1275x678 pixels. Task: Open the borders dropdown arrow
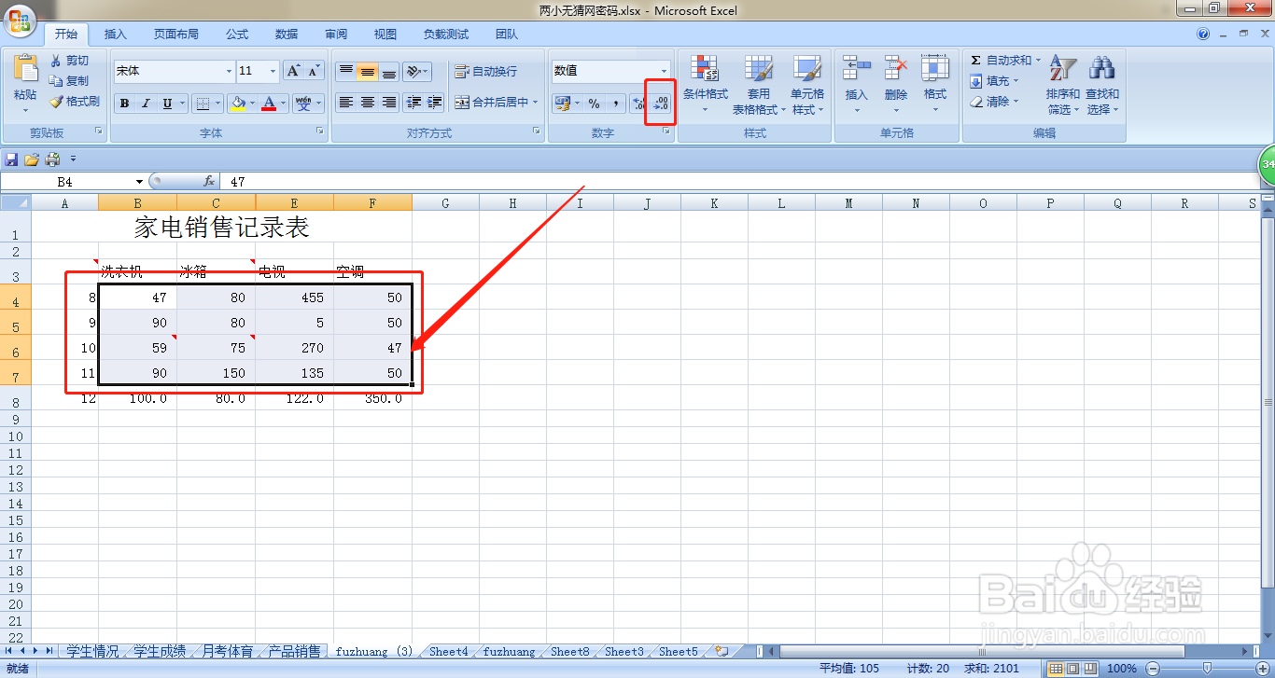pos(217,103)
